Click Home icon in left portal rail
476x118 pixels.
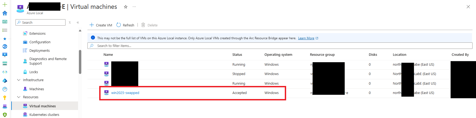[x=5, y=13]
